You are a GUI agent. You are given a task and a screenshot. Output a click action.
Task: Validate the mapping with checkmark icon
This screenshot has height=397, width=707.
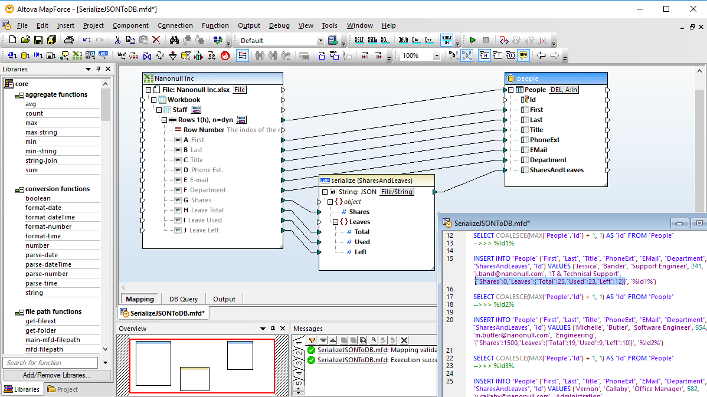click(218, 40)
